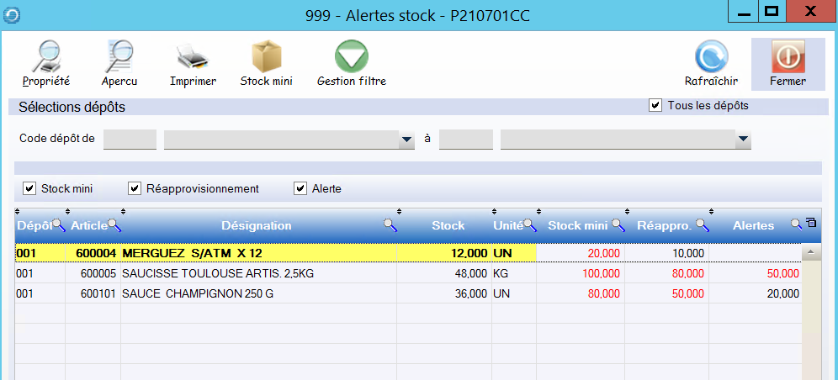The width and height of the screenshot is (838, 380).
Task: Click the search magnifier in Désignation column
Action: pyautogui.click(x=390, y=224)
